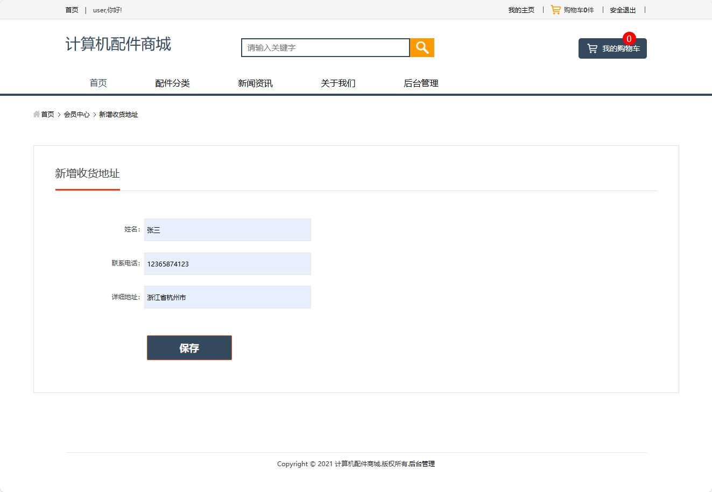This screenshot has width=712, height=492.
Task: Click inside the 姓名 input containing 张三
Action: tap(227, 230)
